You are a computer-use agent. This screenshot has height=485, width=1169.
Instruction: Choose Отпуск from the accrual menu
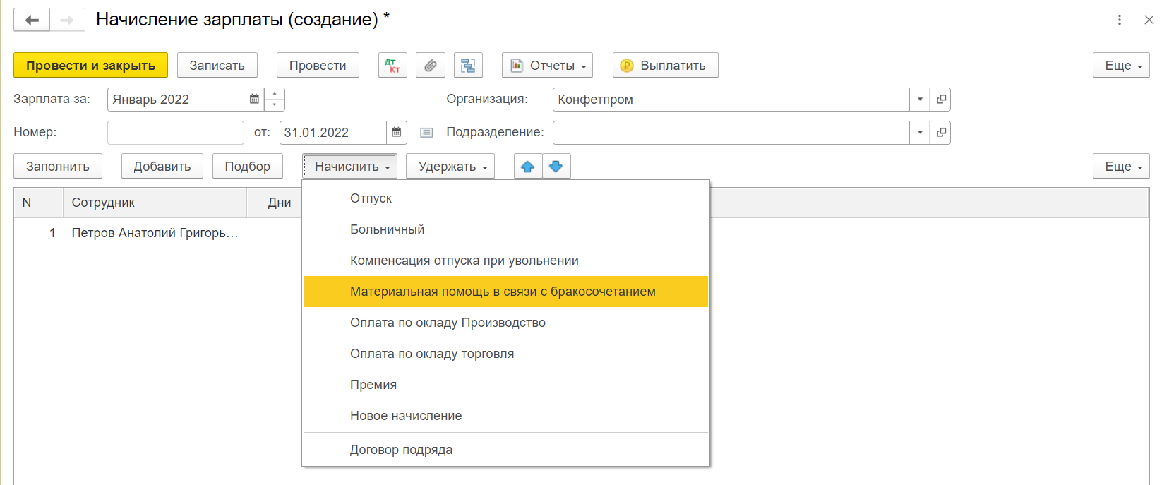pos(505,198)
